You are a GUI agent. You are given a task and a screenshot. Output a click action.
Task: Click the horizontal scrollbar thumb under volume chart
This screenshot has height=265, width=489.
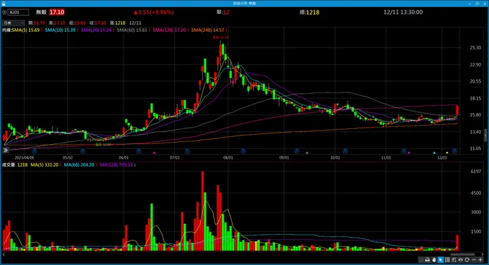(463, 254)
